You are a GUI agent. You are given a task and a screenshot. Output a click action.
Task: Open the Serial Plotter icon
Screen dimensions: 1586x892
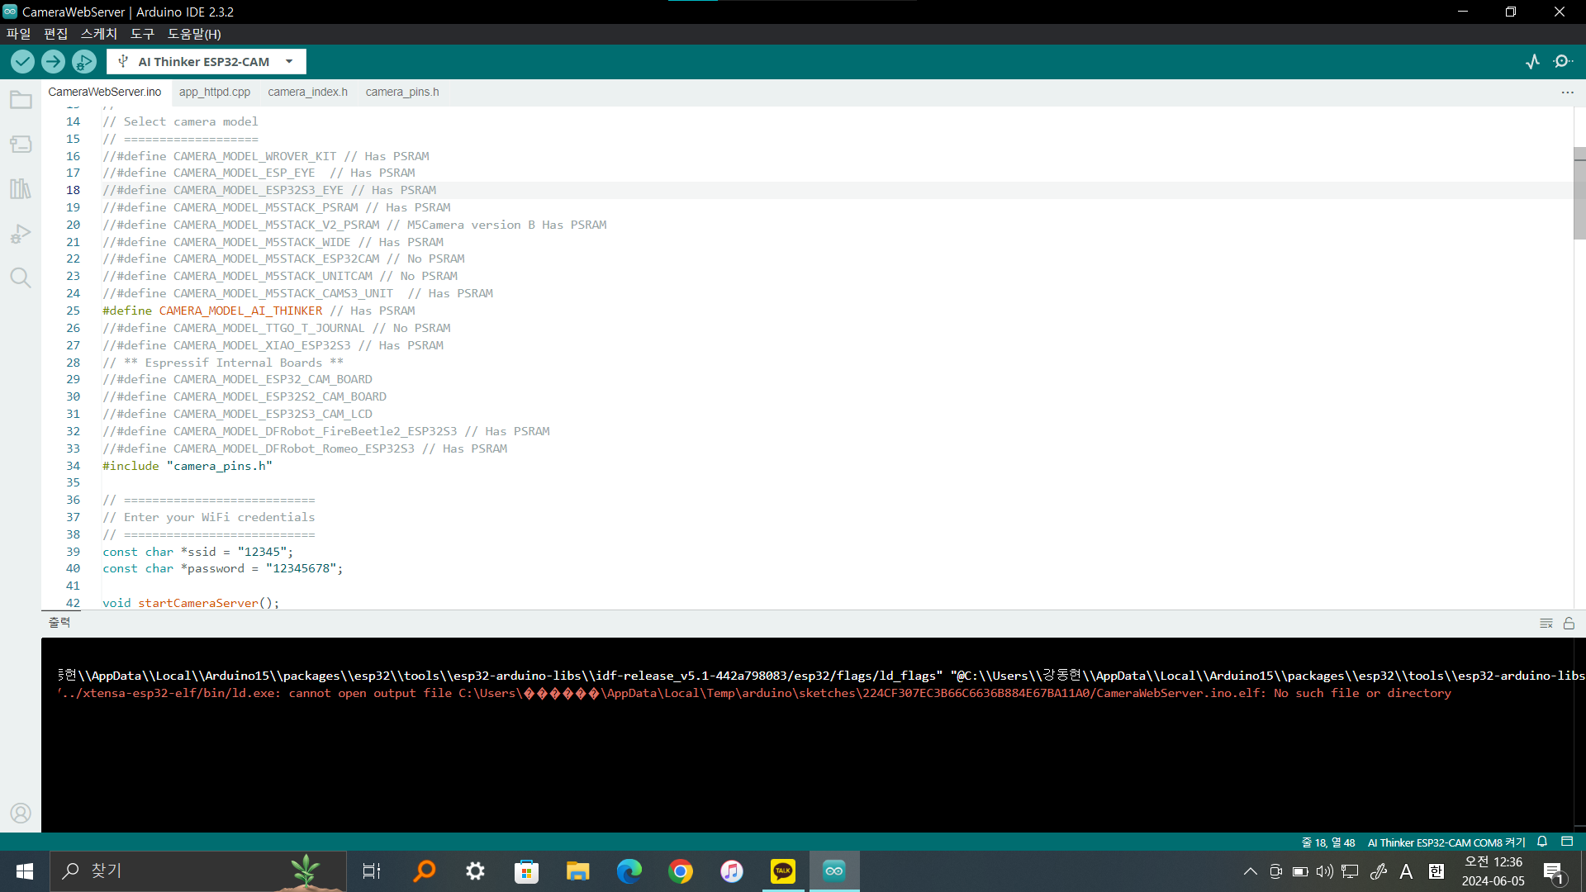pyautogui.click(x=1532, y=61)
